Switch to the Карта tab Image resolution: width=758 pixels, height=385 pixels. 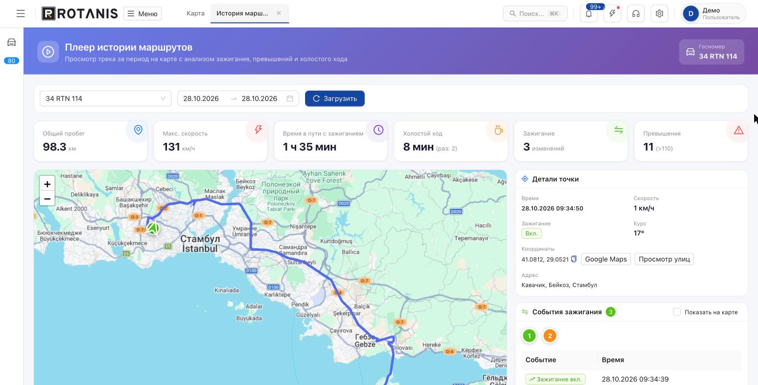coord(196,13)
